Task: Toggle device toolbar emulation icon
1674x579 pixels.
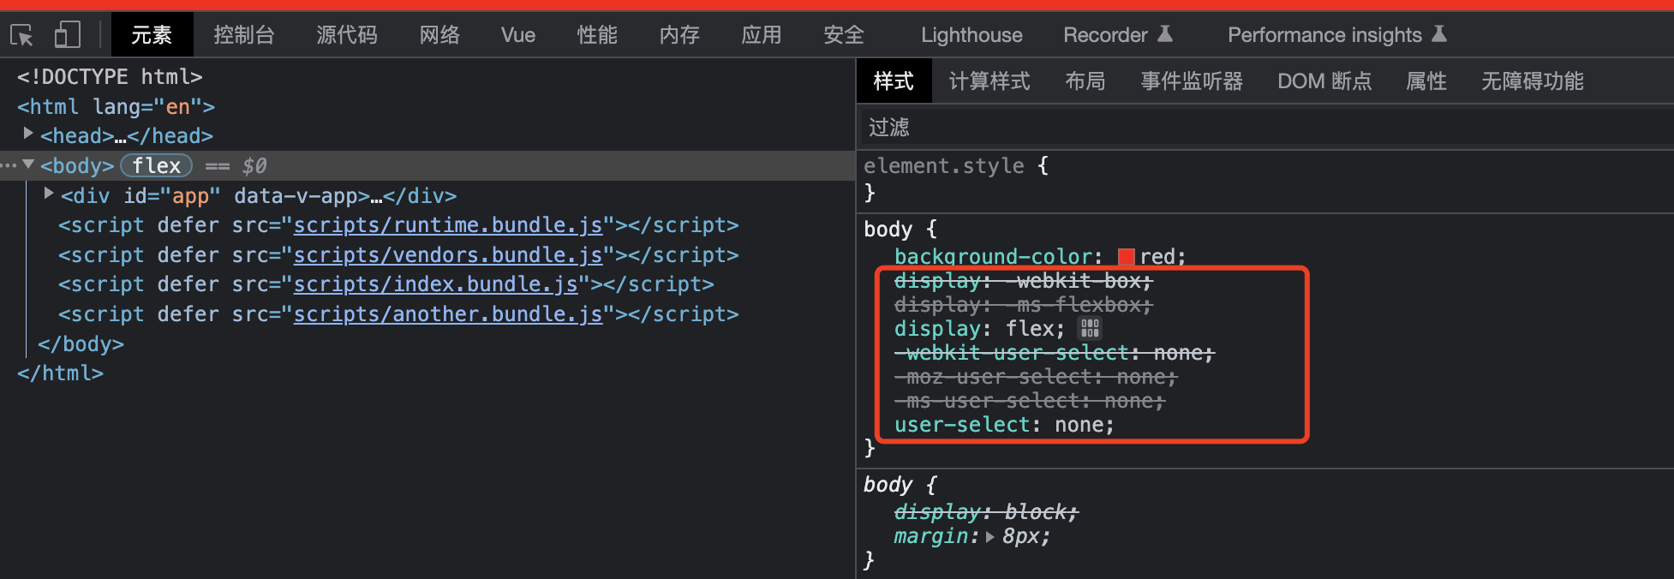Action: click(x=67, y=35)
